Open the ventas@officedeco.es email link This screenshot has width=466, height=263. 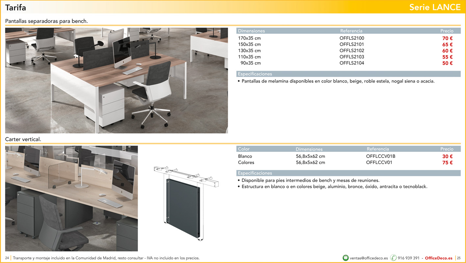(369, 258)
